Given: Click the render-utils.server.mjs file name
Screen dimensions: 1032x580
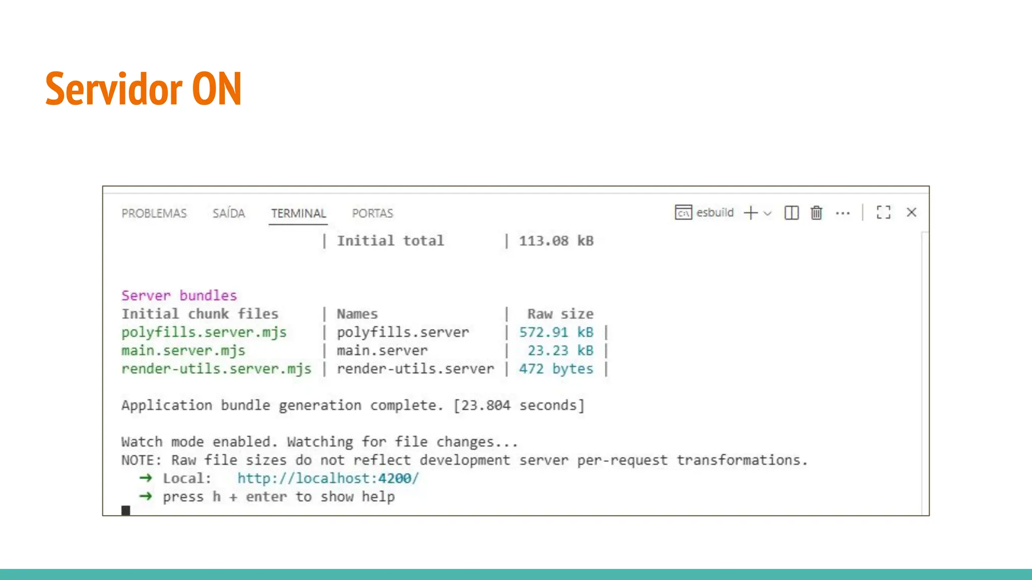Looking at the screenshot, I should click(x=216, y=369).
